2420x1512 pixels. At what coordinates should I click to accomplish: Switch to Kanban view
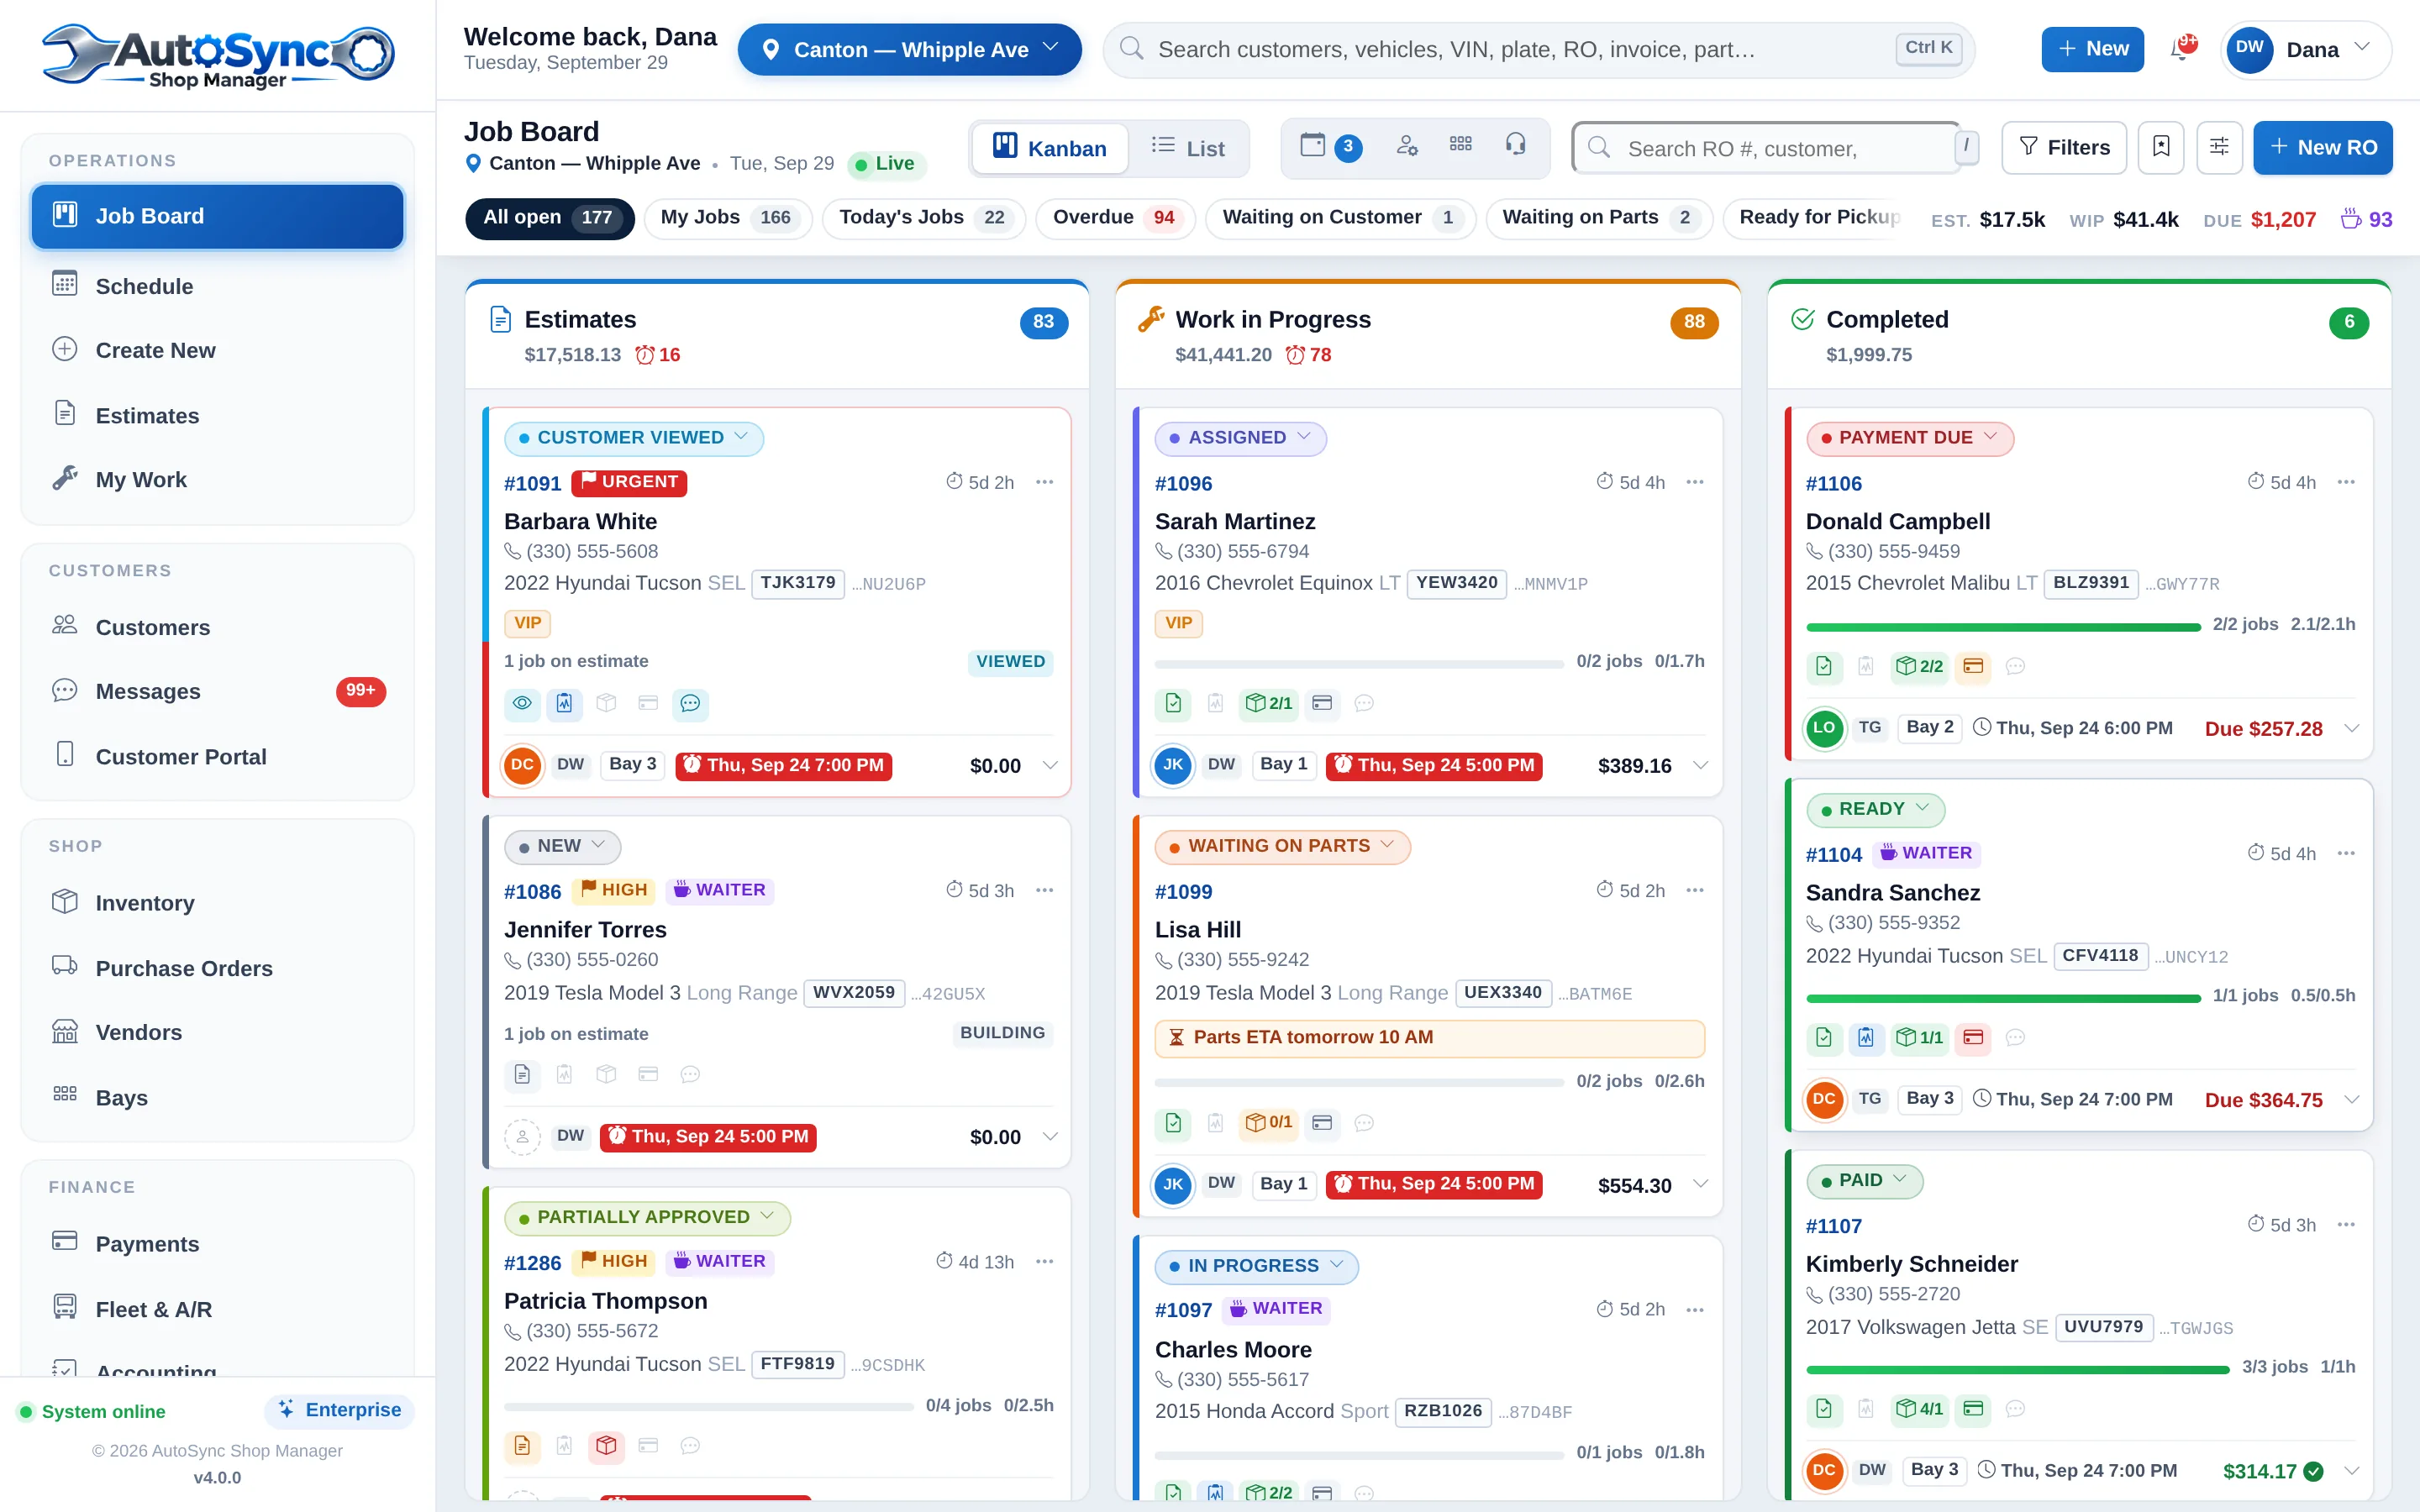pyautogui.click(x=1049, y=148)
